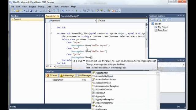Select My Project in Solution Explorer

(163, 27)
